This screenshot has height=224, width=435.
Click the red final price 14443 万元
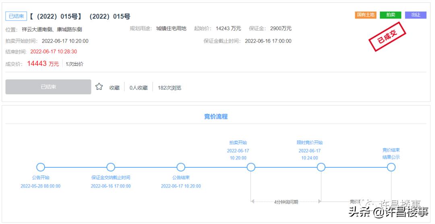43,63
